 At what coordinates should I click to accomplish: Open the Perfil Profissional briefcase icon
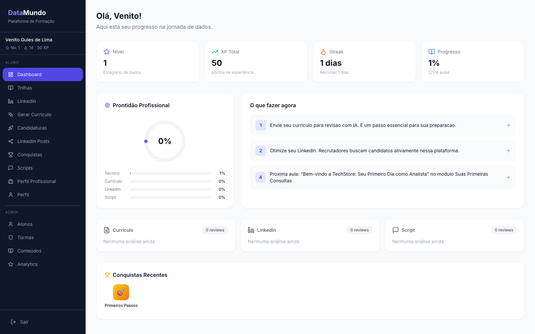[x=11, y=181]
